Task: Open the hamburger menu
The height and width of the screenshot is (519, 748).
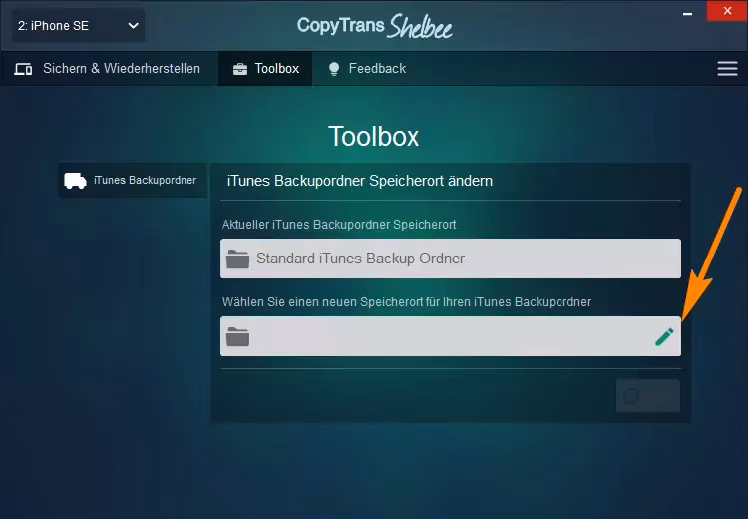Action: click(x=727, y=68)
